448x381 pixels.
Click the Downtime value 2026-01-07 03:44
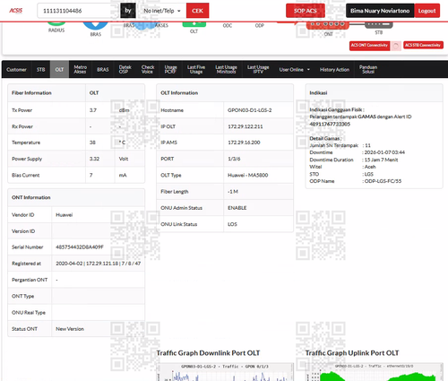[384, 152]
